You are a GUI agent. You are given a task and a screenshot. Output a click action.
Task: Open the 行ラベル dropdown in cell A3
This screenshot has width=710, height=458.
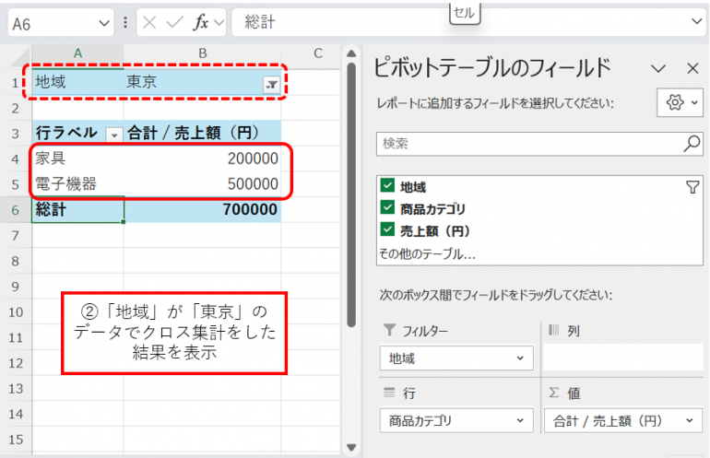click(x=114, y=134)
